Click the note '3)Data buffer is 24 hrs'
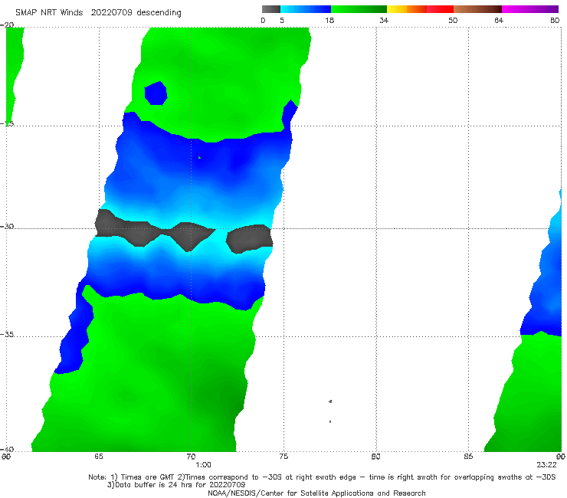Viewport: 567px width, 498px height. [x=176, y=485]
